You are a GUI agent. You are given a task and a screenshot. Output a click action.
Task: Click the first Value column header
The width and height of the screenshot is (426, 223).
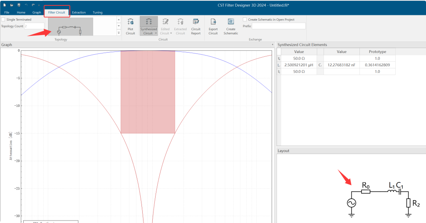(299, 51)
